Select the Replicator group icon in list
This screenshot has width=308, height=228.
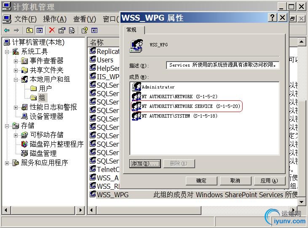(93, 51)
